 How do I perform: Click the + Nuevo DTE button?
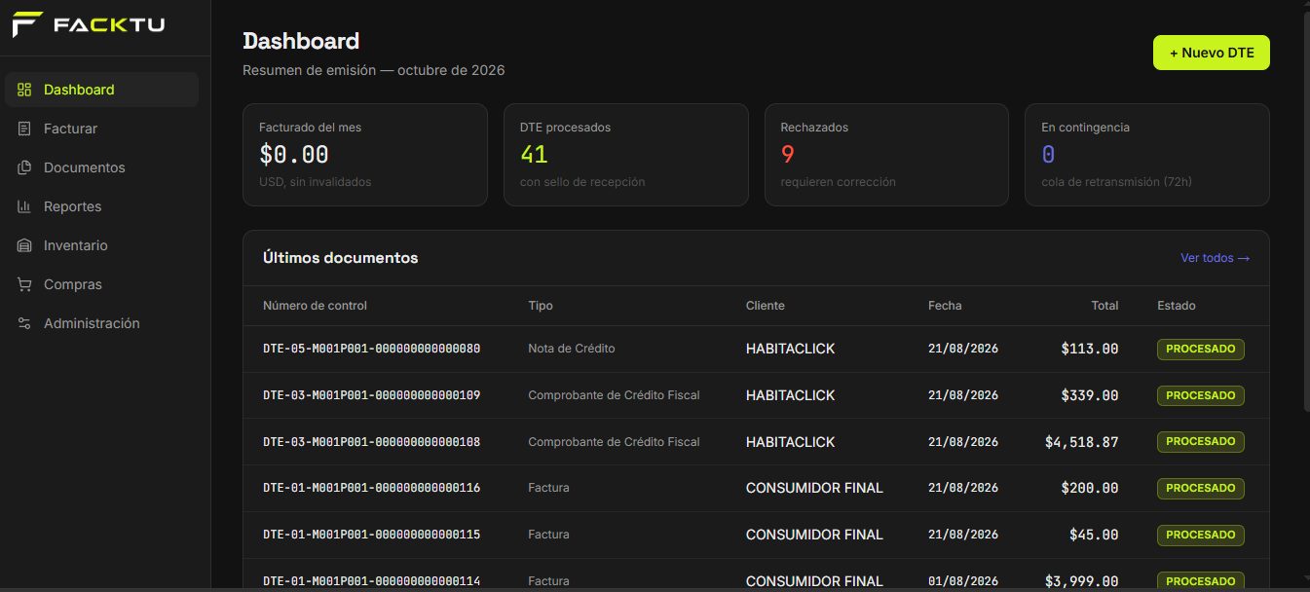(1212, 53)
